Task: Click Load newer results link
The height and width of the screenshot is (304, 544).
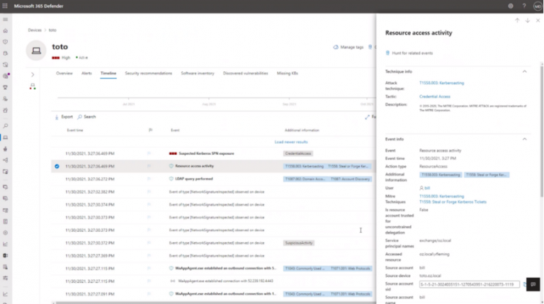Action: pyautogui.click(x=291, y=141)
